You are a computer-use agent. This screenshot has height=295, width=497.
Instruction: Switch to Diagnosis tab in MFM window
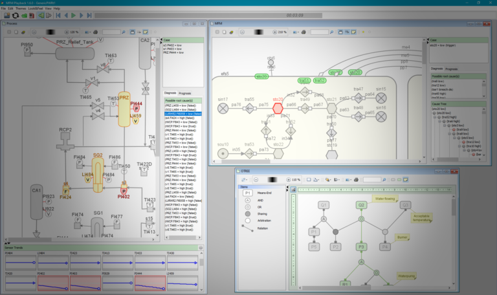[436, 69]
